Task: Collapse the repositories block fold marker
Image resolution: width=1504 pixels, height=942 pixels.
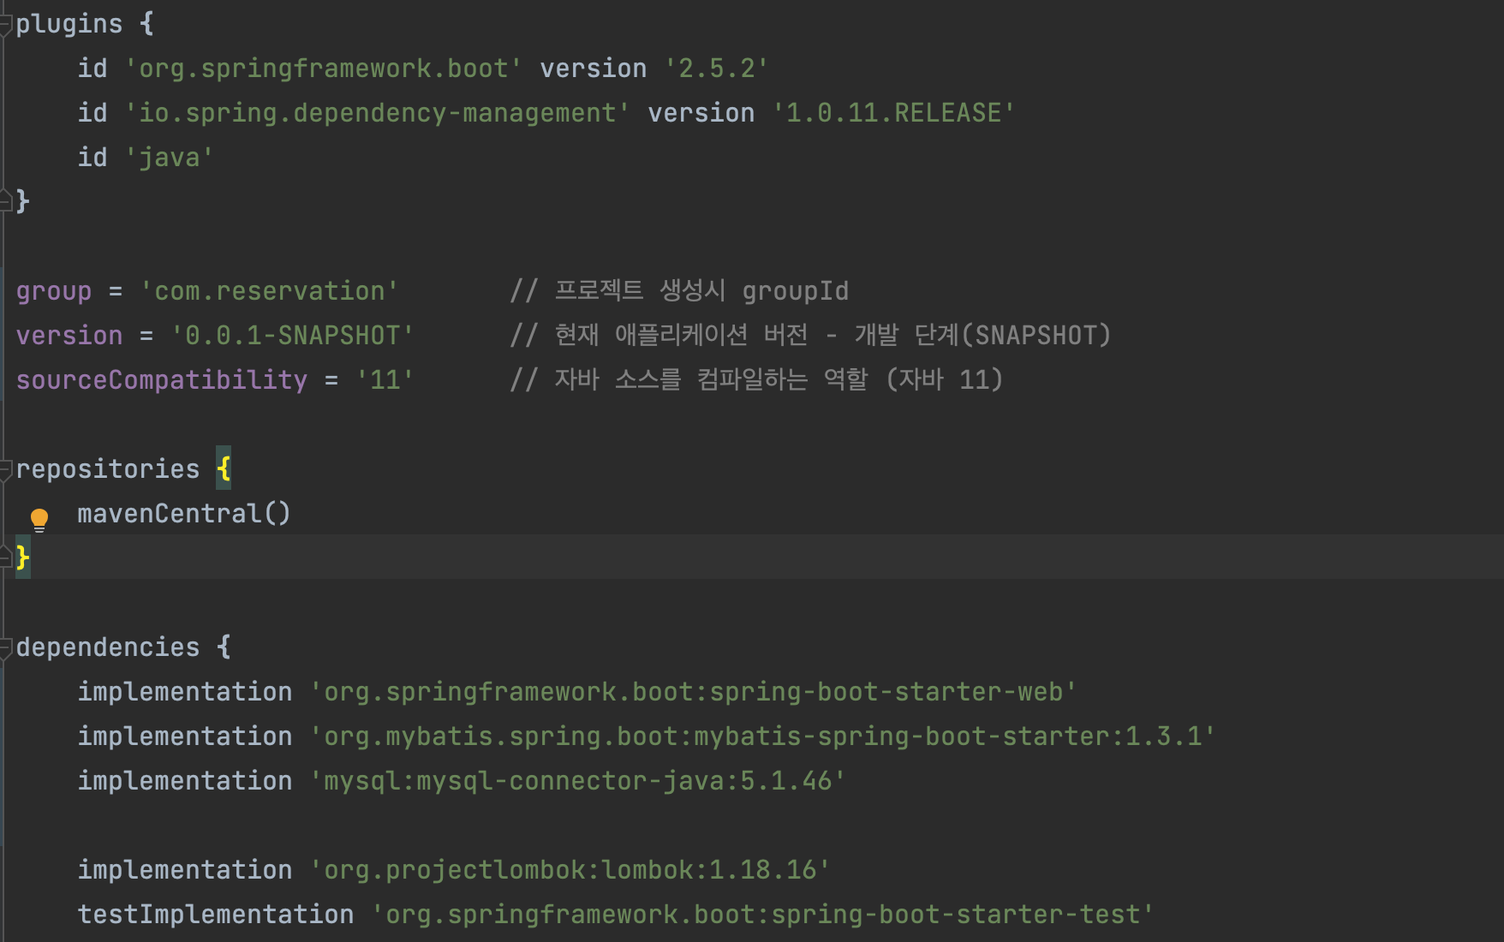Action: tap(4, 469)
